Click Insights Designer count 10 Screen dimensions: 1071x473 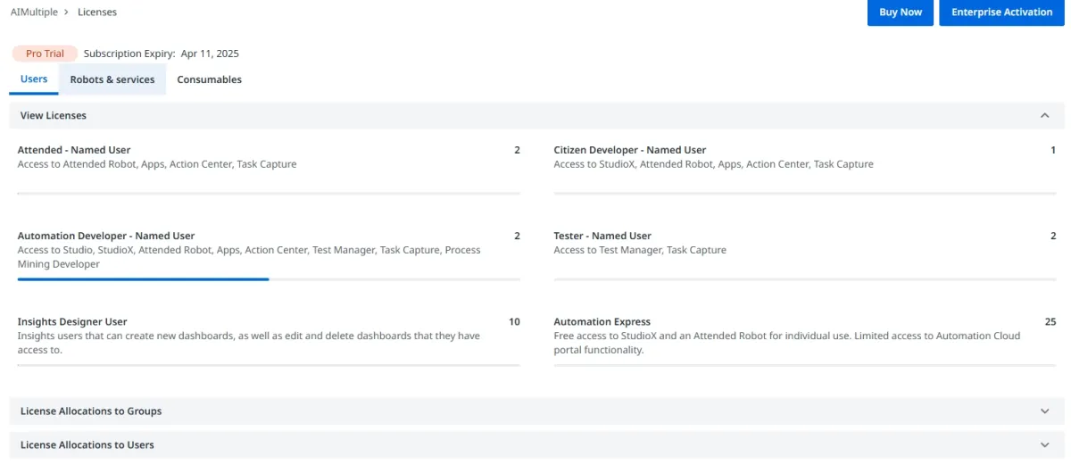(x=514, y=321)
